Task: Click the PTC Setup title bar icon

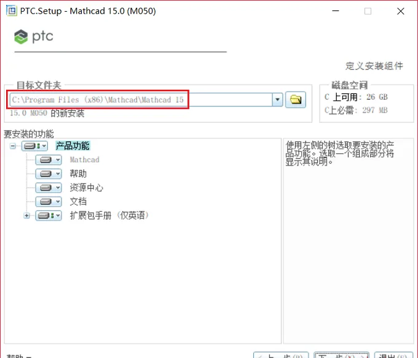Action: (12, 11)
